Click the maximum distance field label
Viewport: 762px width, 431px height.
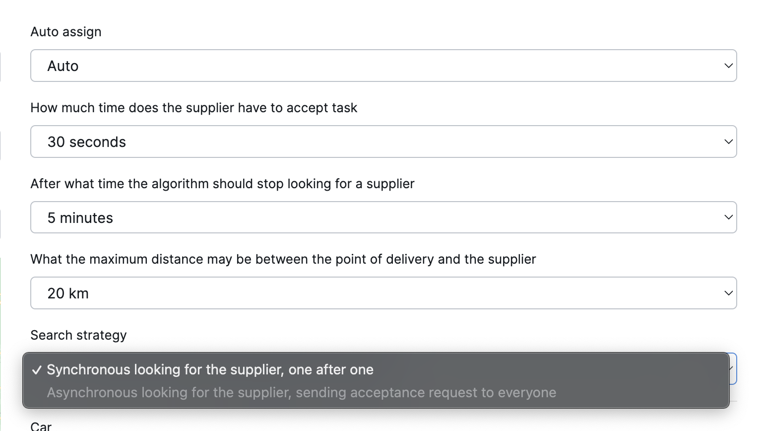283,259
